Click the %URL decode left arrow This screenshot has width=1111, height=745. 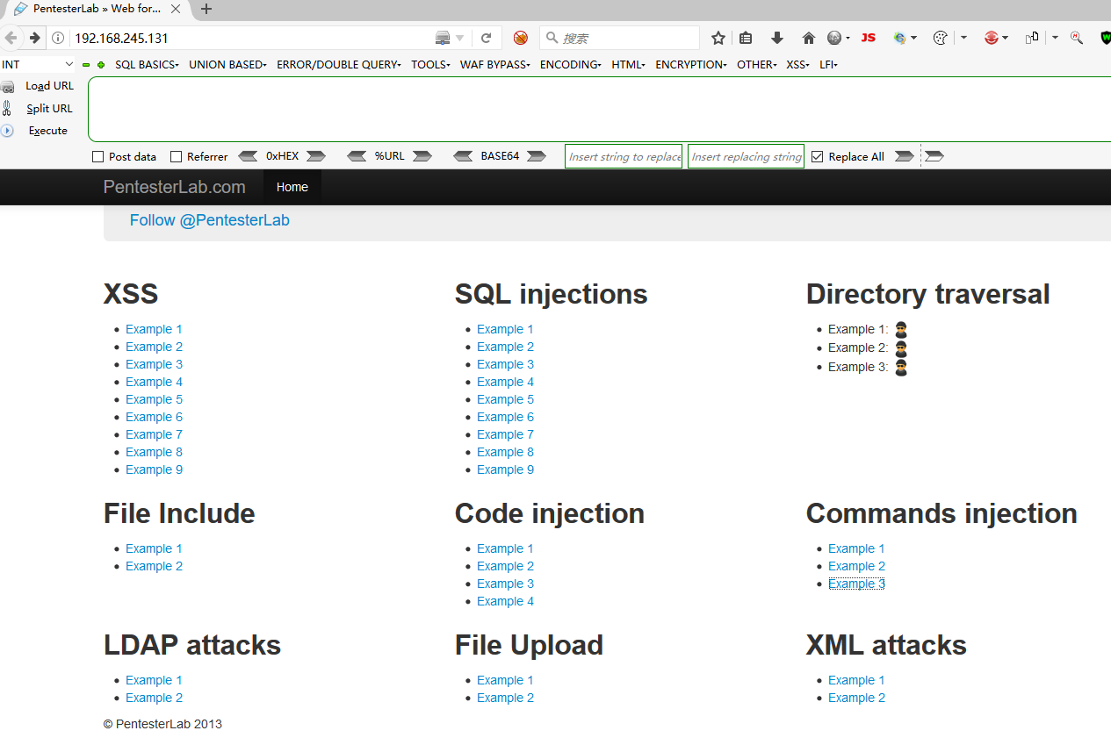coord(357,156)
